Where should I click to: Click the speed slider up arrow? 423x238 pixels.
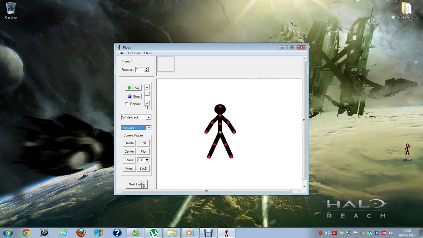147,87
